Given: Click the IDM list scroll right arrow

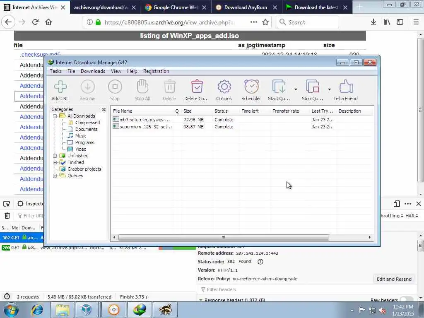Looking at the screenshot, I should click(370, 237).
